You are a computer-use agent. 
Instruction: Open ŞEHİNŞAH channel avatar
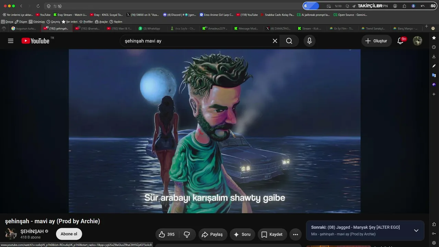point(11,234)
